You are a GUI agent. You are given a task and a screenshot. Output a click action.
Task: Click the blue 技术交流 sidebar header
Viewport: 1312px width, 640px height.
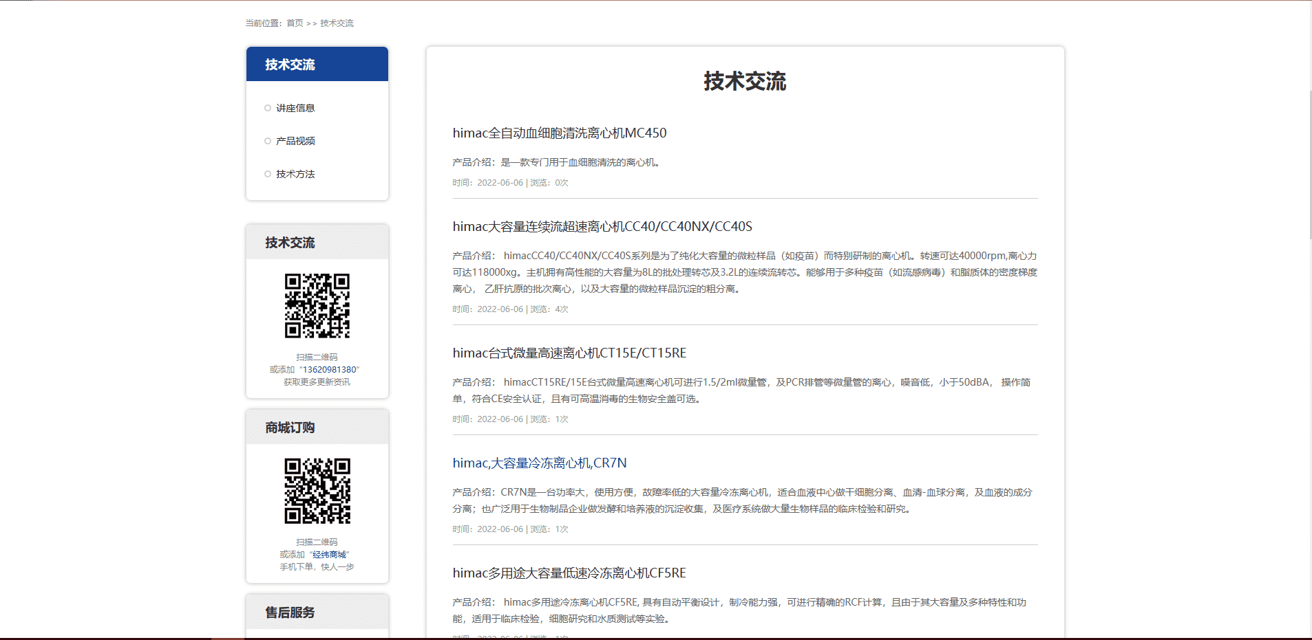317,65
